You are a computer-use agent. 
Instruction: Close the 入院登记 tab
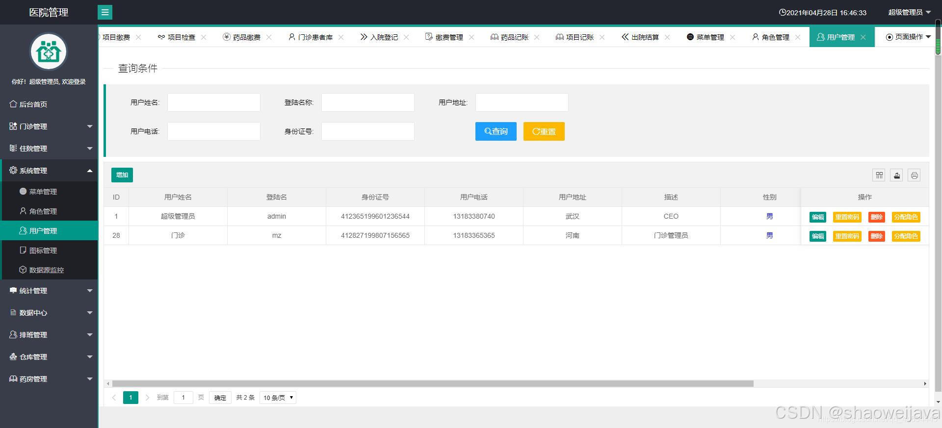pos(406,37)
